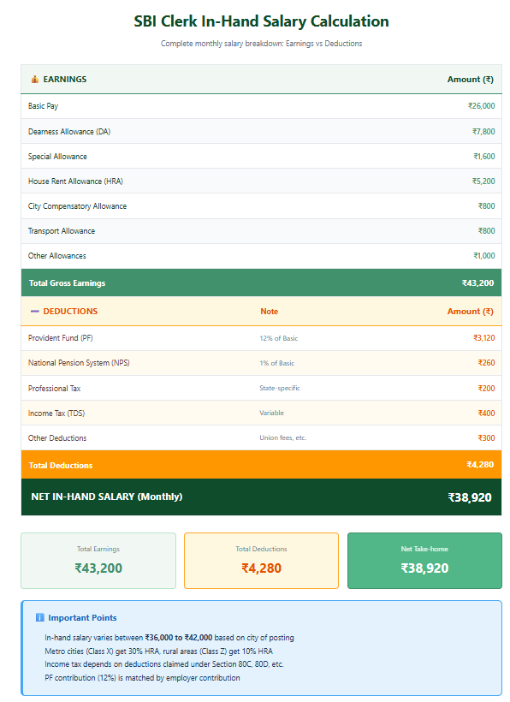Click the 'Variable' note
The width and height of the screenshot is (510, 702).
[271, 413]
